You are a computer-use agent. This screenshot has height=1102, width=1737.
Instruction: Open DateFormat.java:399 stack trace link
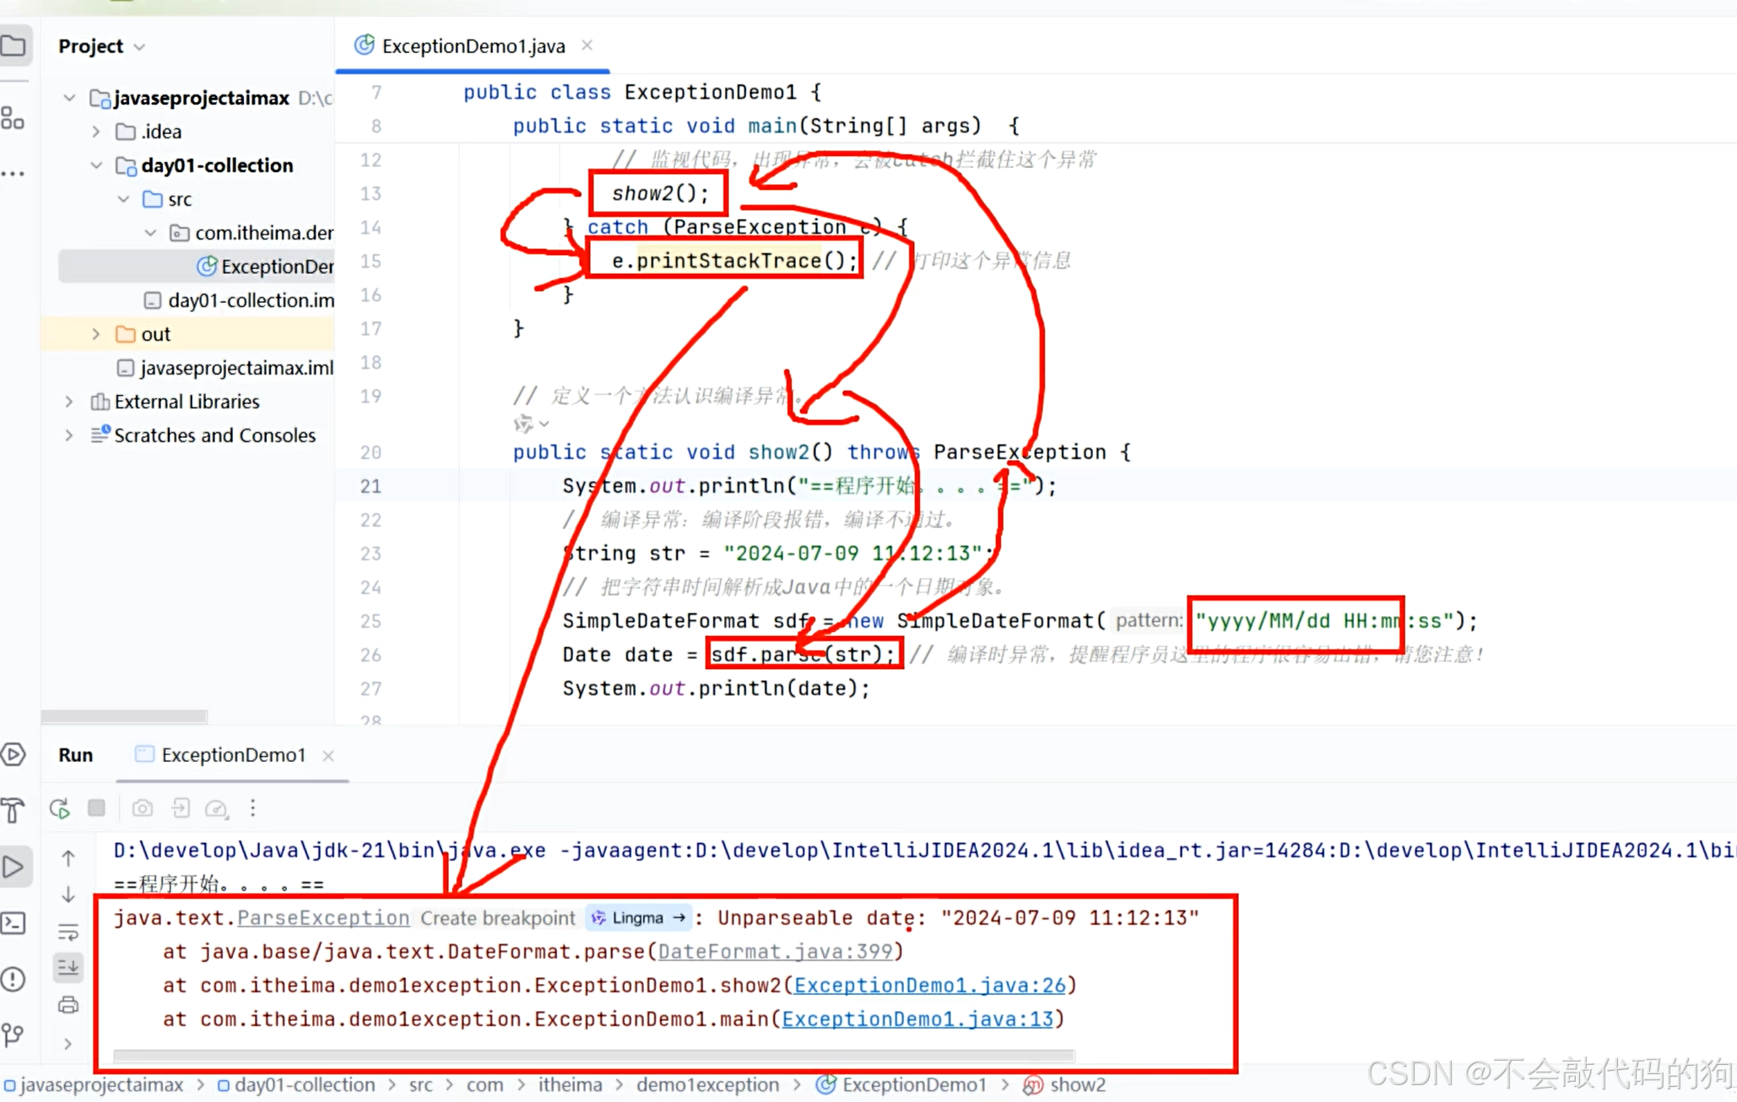click(x=775, y=952)
